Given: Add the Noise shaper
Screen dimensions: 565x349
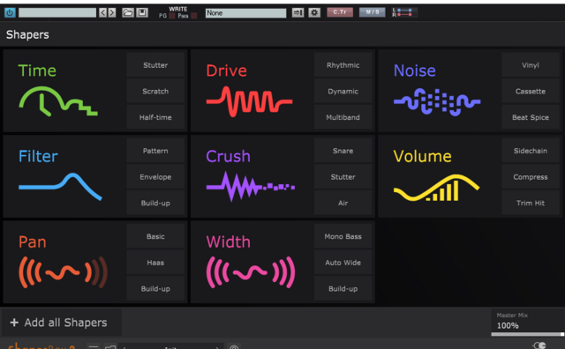Looking at the screenshot, I should point(440,91).
